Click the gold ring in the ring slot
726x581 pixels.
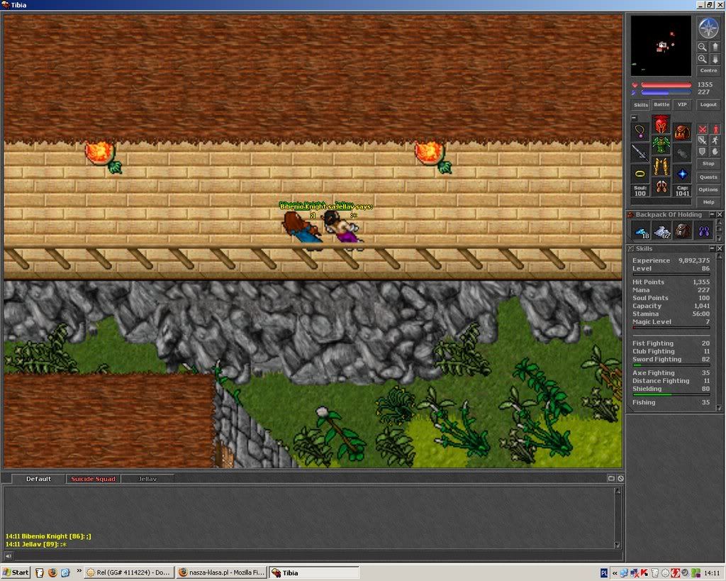coord(640,175)
